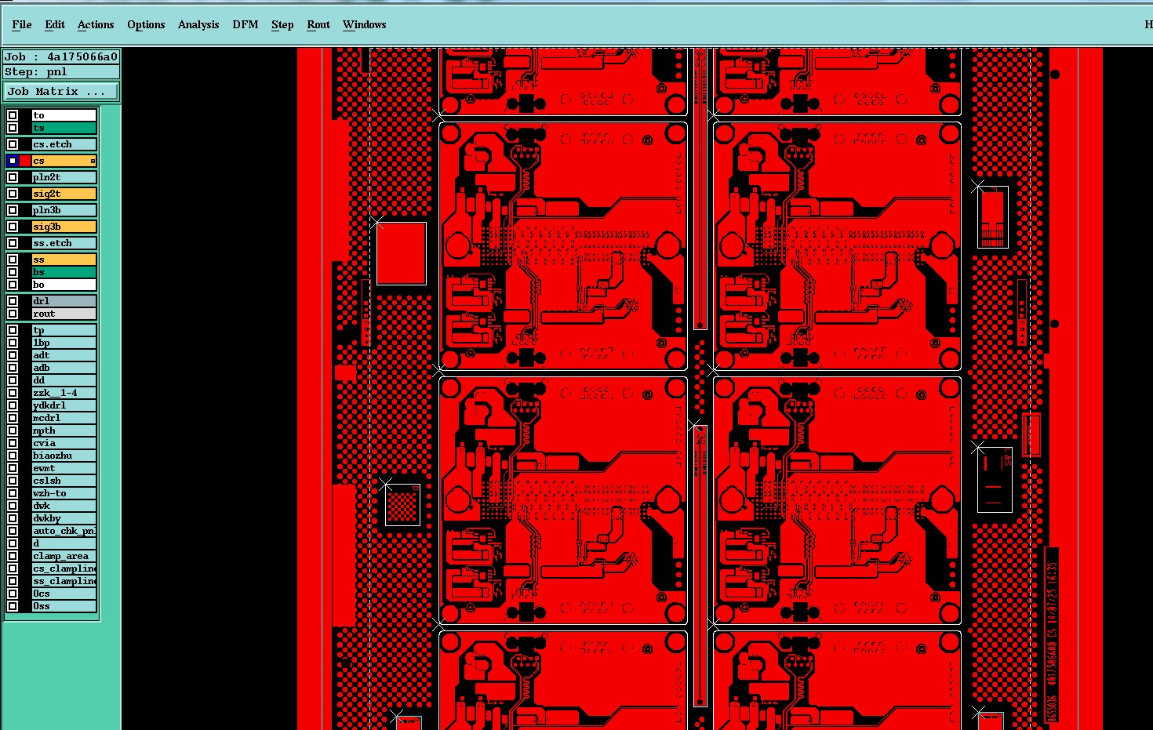Open the Edit menu
The height and width of the screenshot is (730, 1153).
55,24
